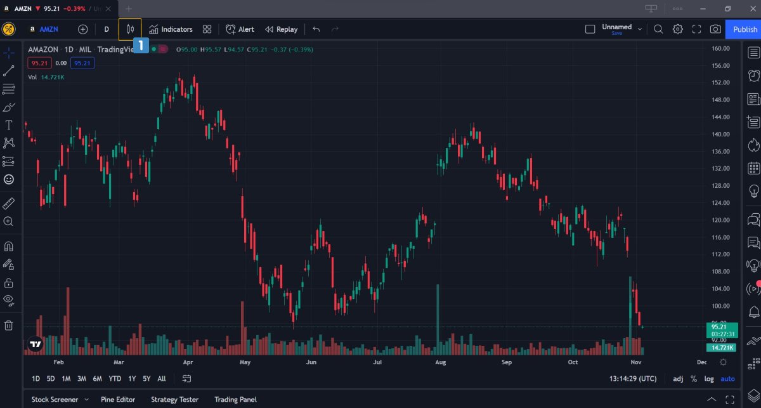Screen dimensions: 761x408
Task: Open the Indicators dialog
Action: click(x=171, y=29)
